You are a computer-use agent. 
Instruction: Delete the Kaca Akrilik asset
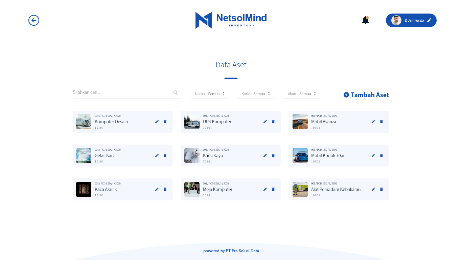(165, 189)
